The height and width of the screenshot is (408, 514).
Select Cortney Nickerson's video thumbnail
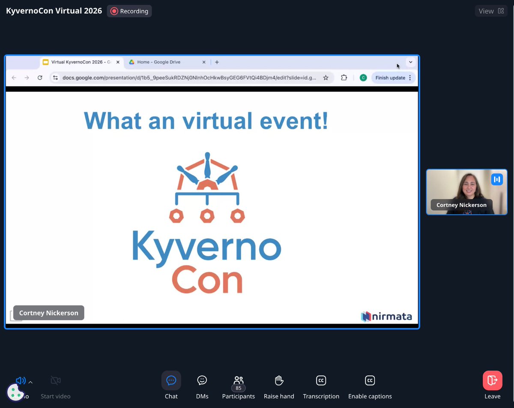[x=466, y=192]
